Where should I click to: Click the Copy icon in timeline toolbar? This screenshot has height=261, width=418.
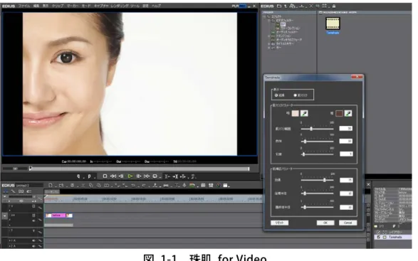pos(91,185)
